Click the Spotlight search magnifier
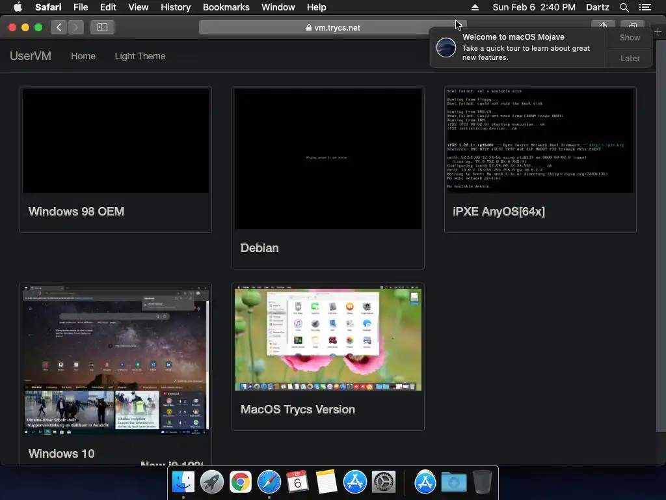This screenshot has height=500, width=666. click(x=624, y=7)
